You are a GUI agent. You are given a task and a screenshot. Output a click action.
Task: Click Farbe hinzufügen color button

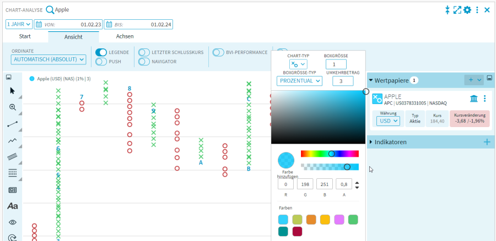286,160
